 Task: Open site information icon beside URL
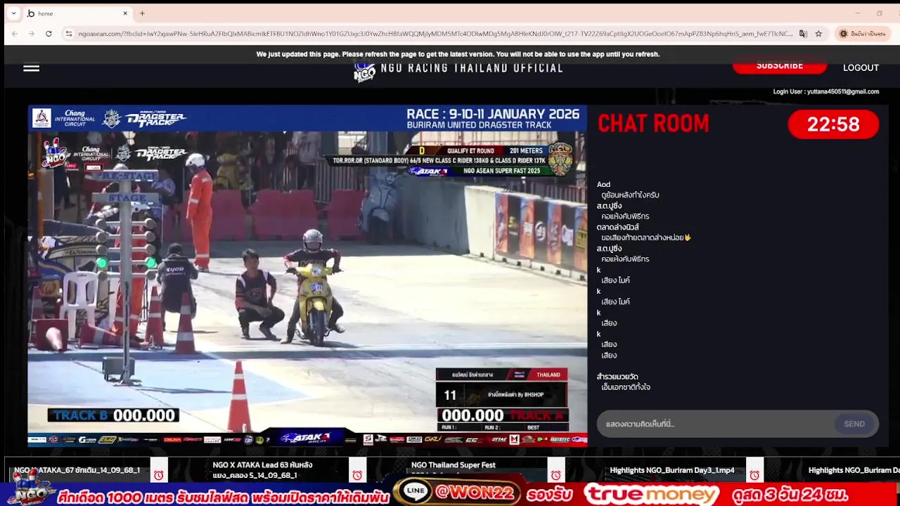[x=68, y=34]
